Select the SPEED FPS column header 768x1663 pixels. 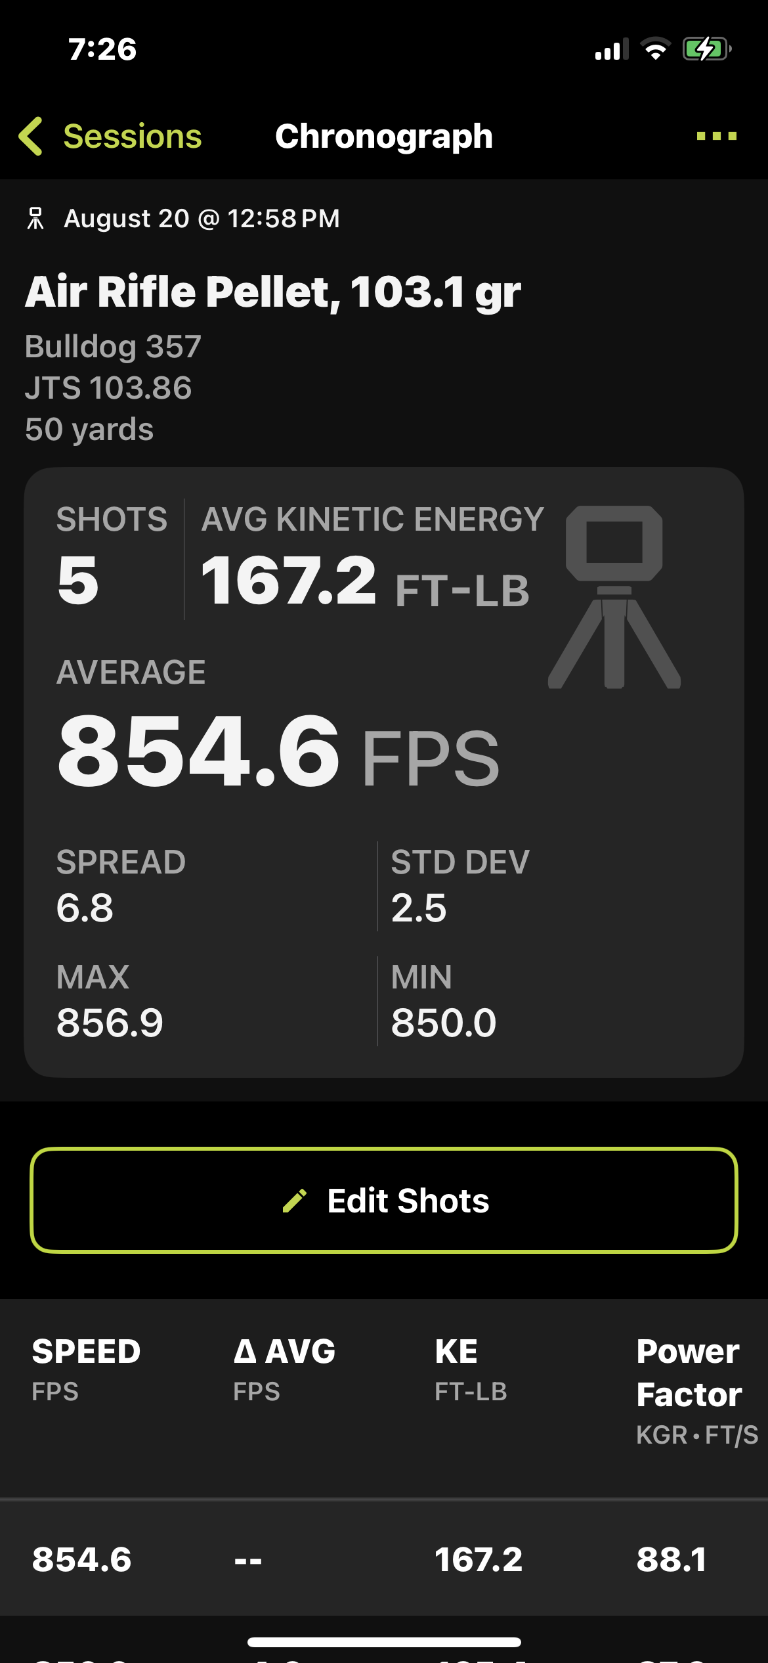pyautogui.click(x=86, y=1369)
